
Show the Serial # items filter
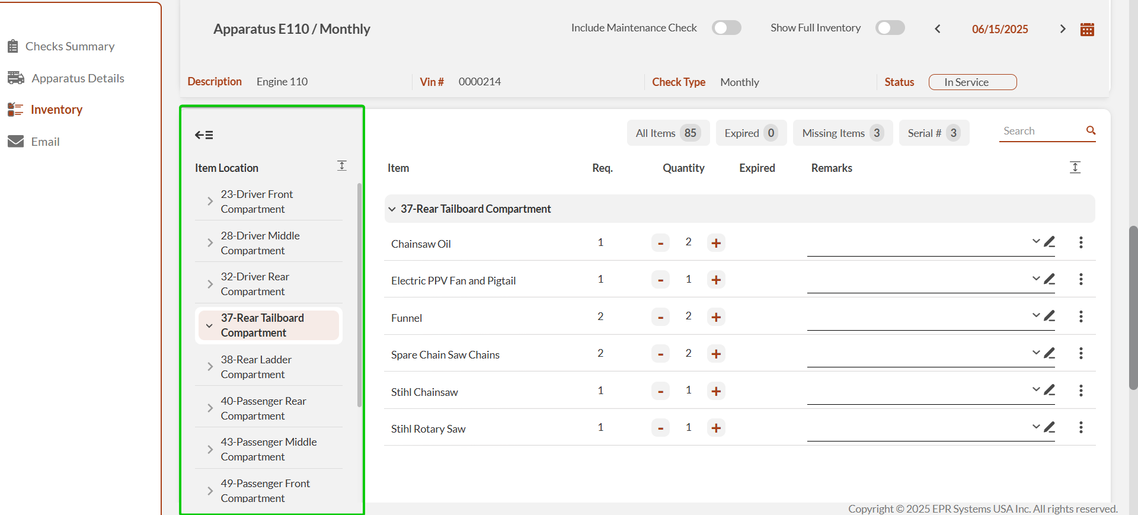click(x=934, y=133)
